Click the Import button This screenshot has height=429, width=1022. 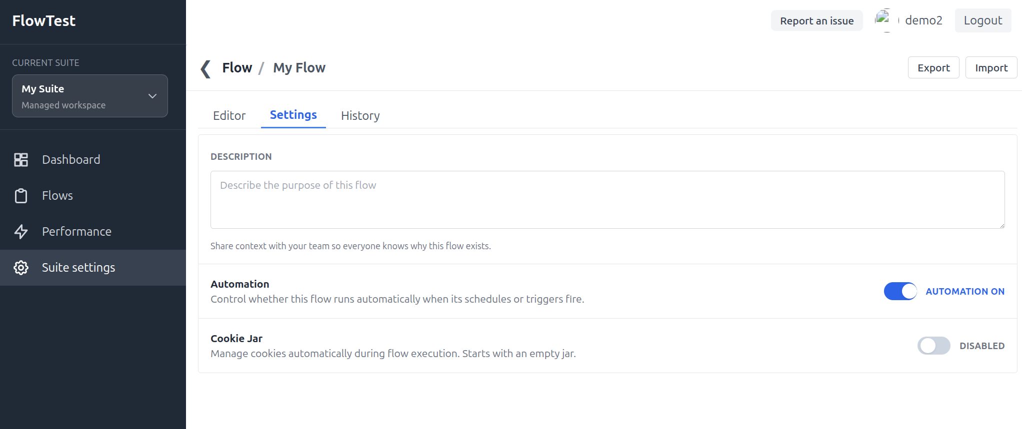[990, 68]
